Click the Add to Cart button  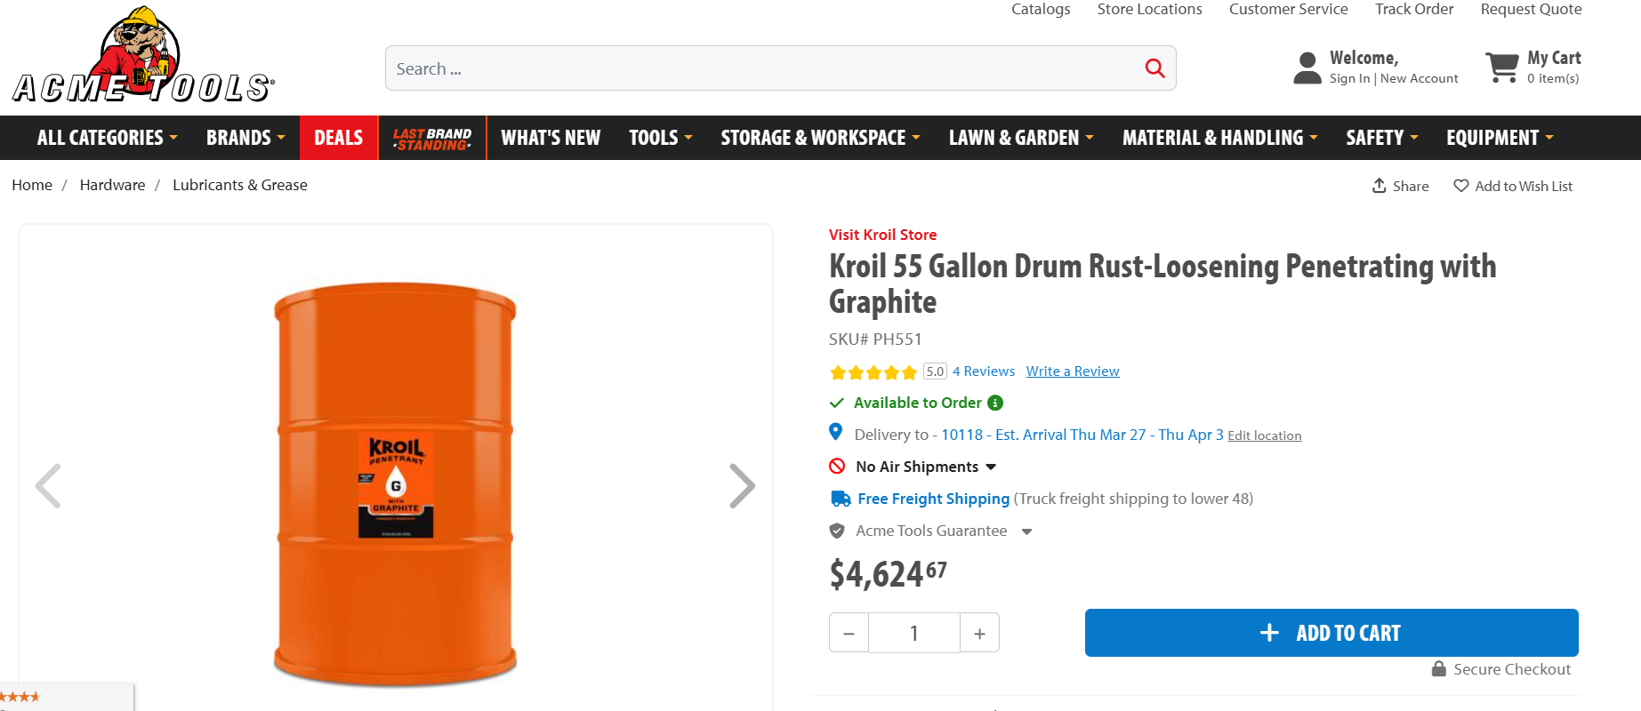(x=1331, y=633)
